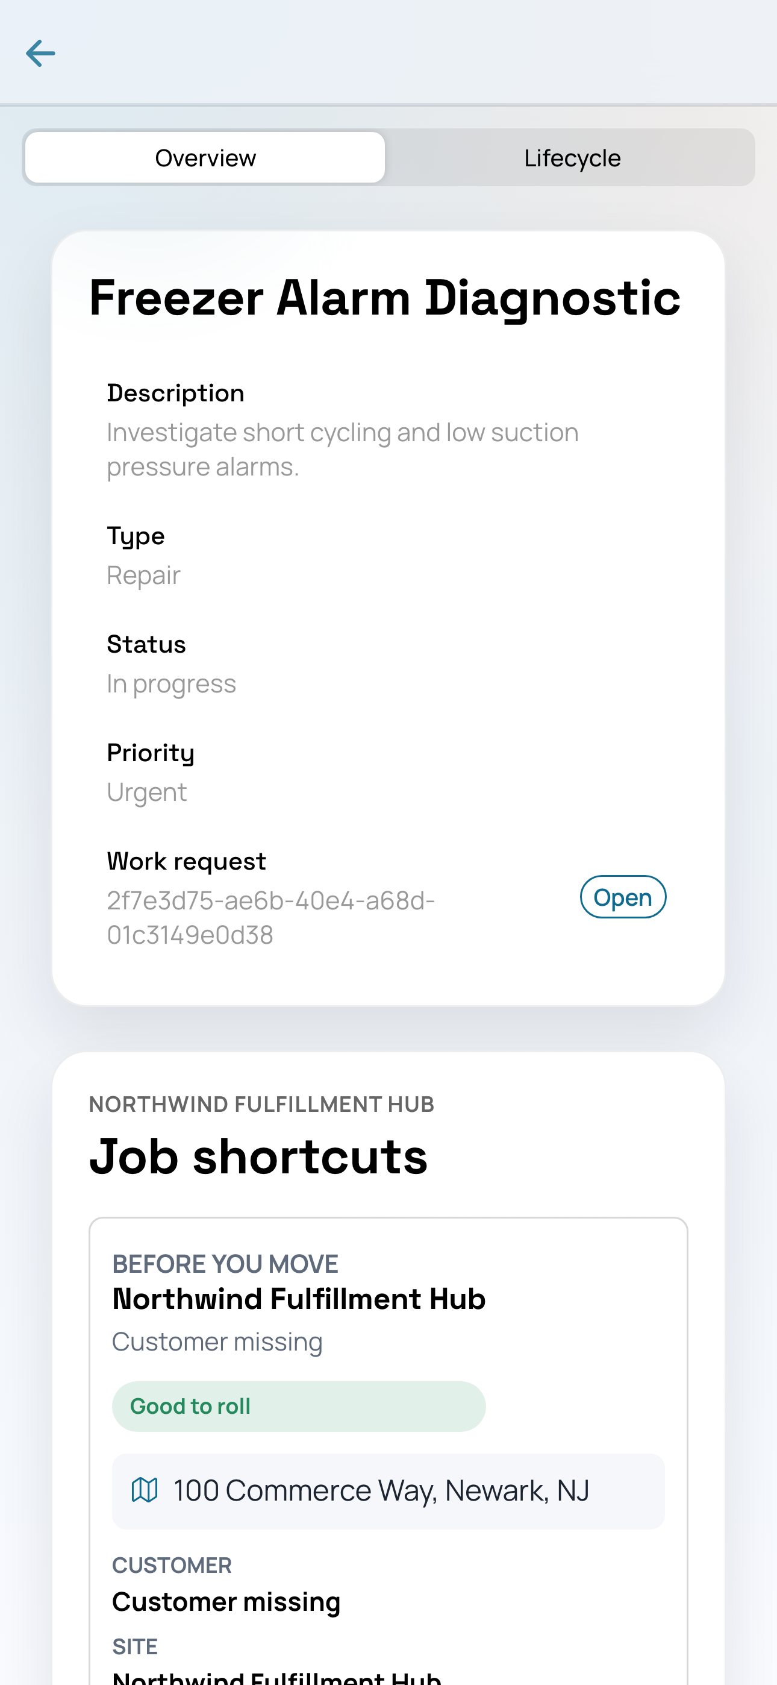Click the description text about short cycling

[343, 450]
